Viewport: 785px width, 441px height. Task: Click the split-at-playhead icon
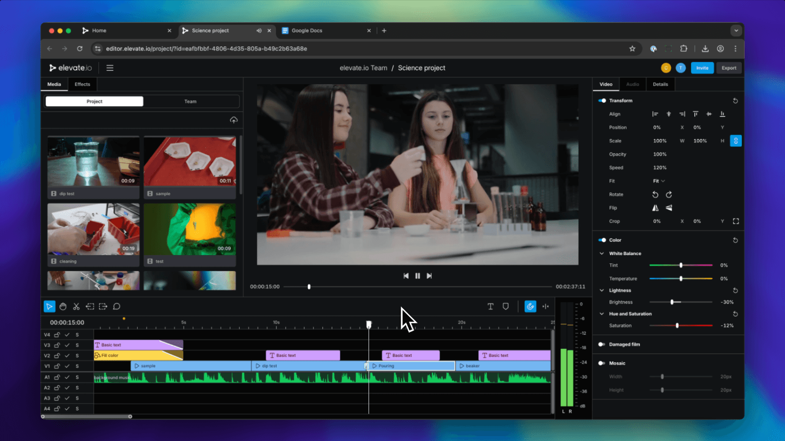545,306
